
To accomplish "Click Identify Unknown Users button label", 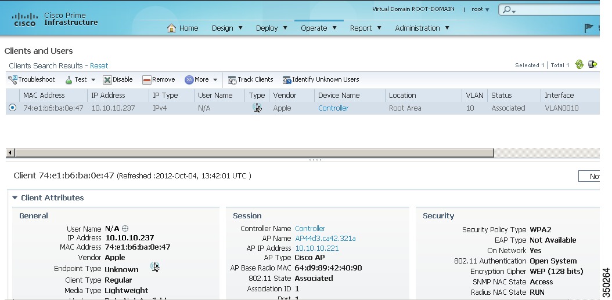I will 326,79.
